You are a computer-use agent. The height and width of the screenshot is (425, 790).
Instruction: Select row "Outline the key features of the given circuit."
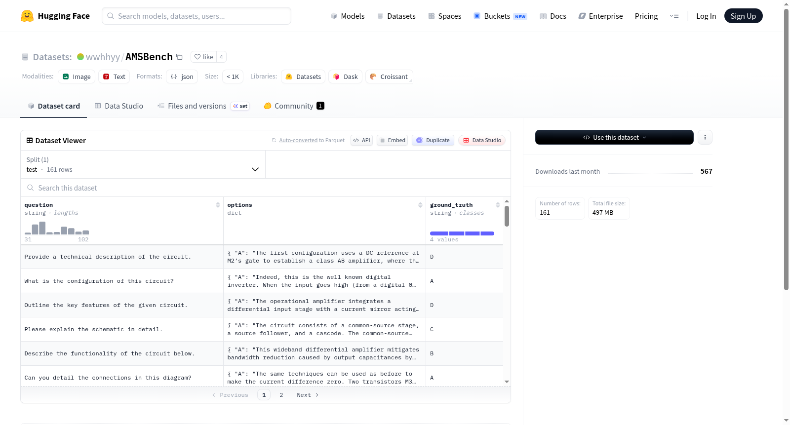tap(262, 305)
